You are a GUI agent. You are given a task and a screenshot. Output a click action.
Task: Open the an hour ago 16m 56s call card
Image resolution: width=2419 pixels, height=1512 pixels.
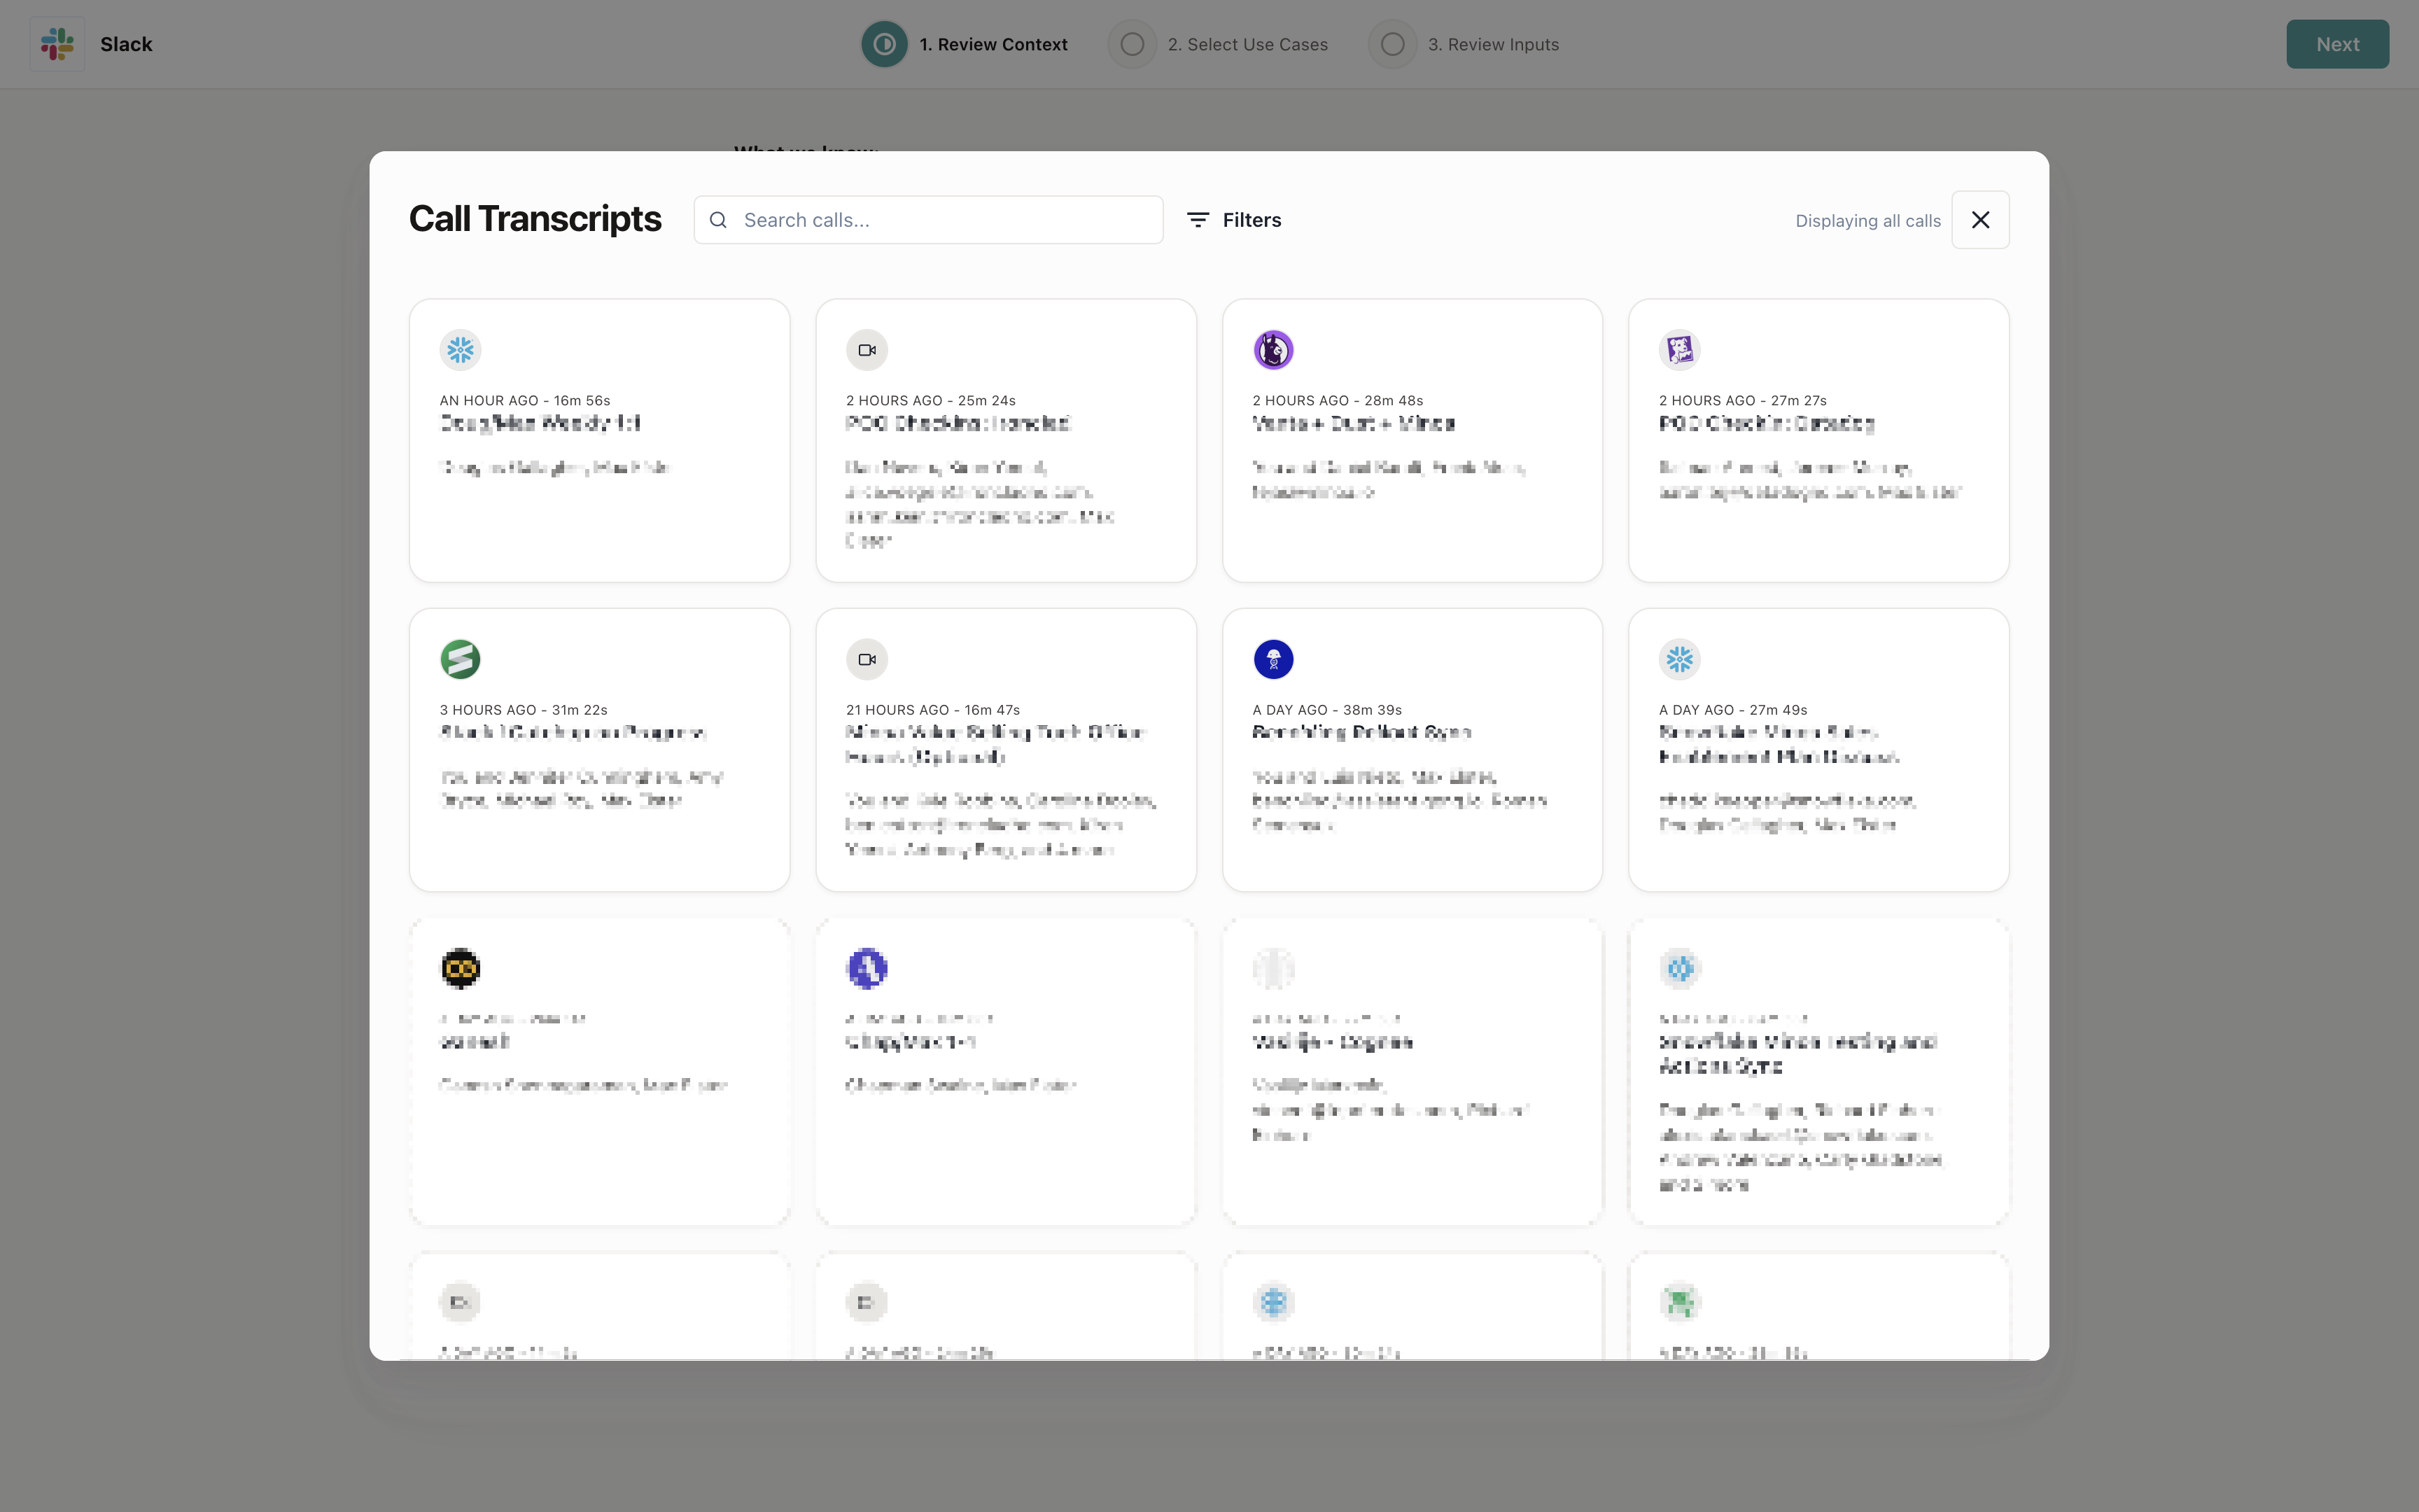(x=598, y=440)
